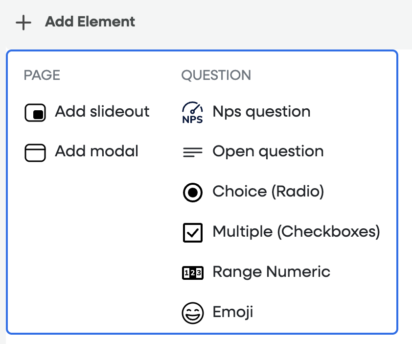Choose Add modal from the Page list

[96, 151]
